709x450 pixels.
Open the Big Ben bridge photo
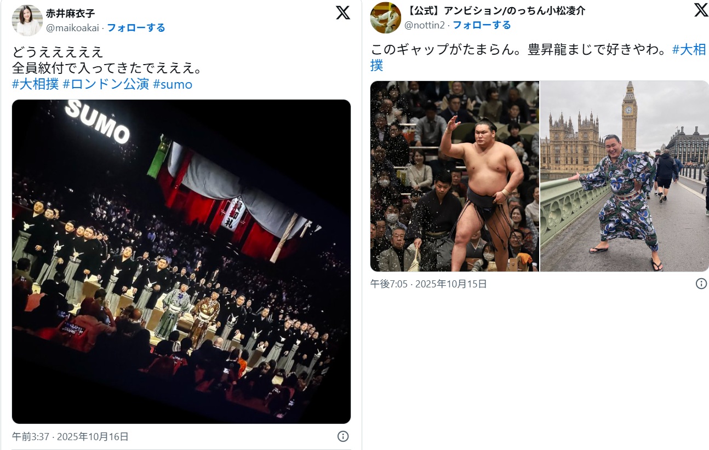(x=625, y=176)
